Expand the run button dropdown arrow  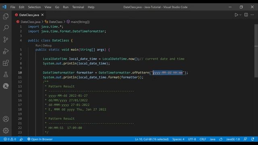240,15
